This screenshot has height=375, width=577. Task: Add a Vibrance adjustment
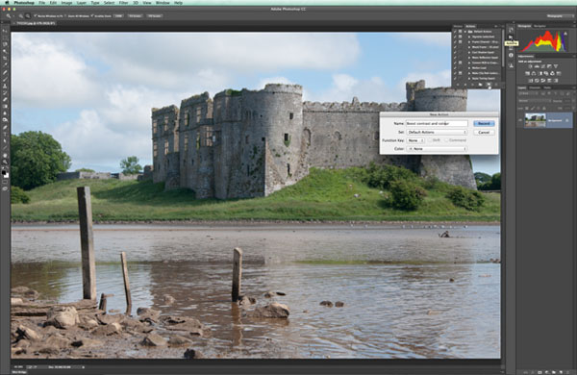pyautogui.click(x=556, y=66)
